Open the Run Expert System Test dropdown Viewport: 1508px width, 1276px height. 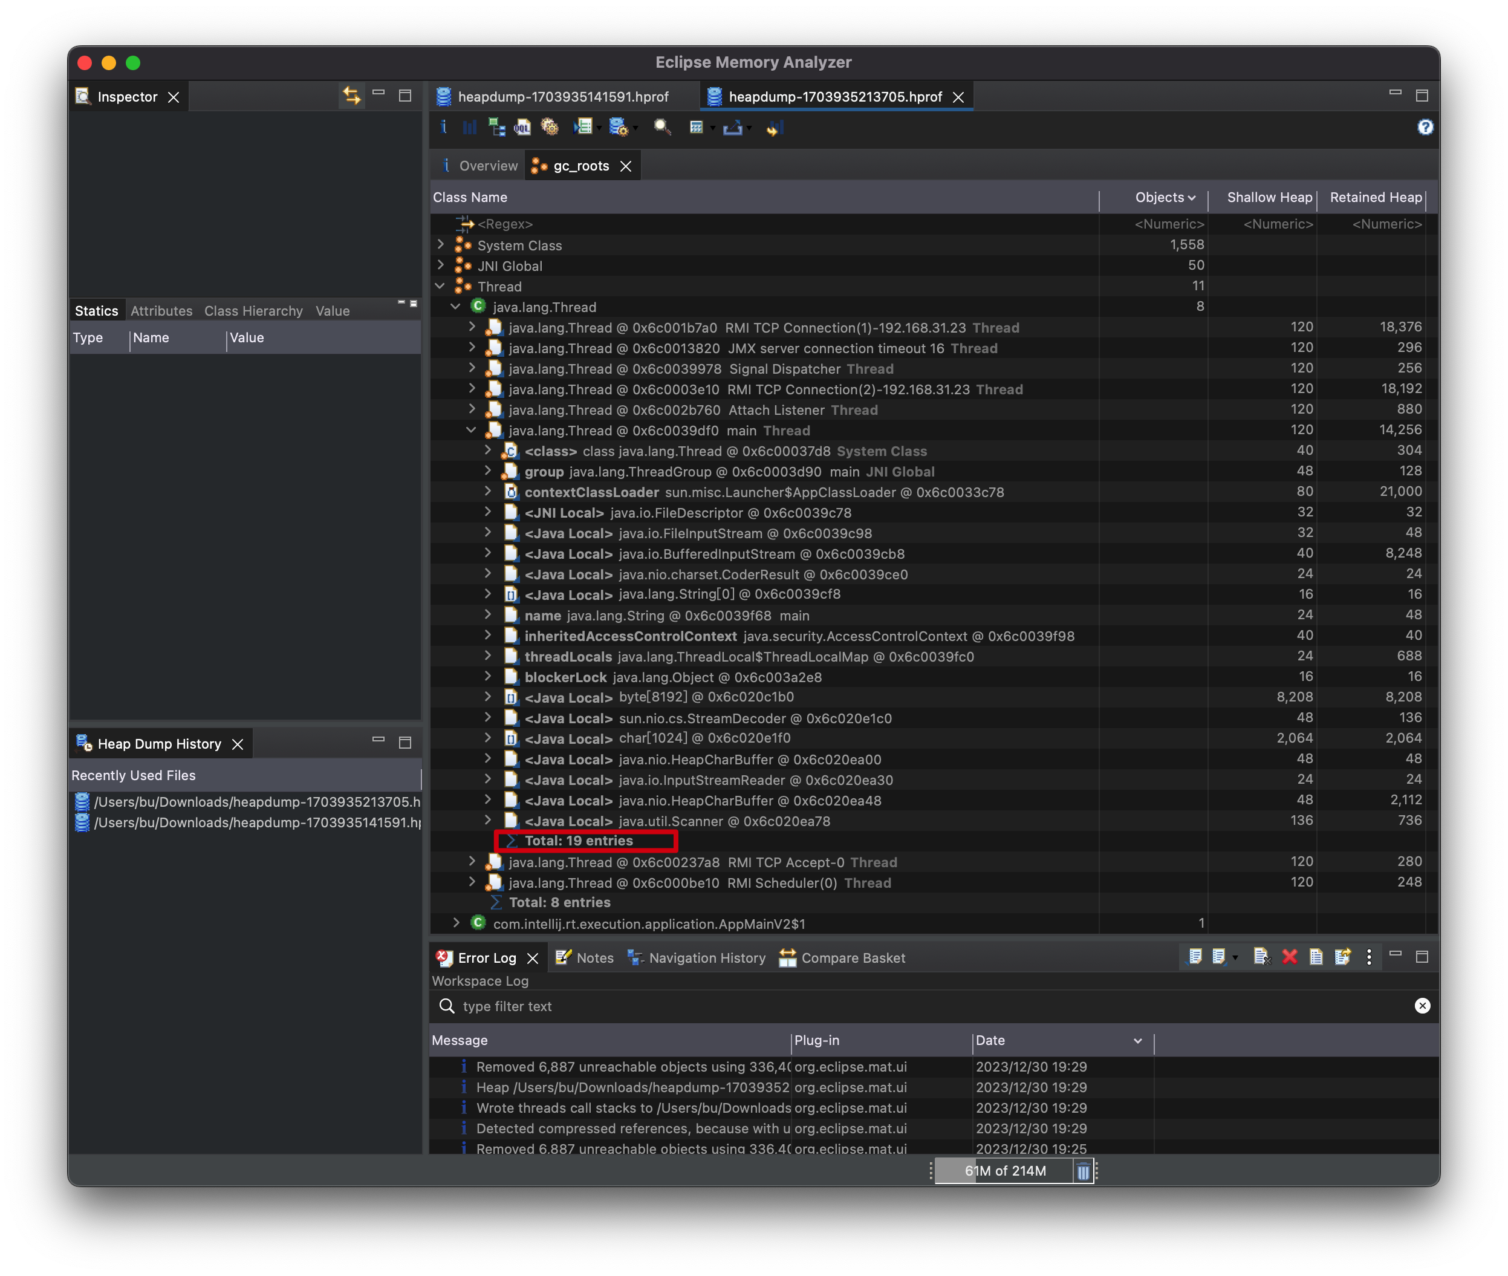pyautogui.click(x=599, y=129)
